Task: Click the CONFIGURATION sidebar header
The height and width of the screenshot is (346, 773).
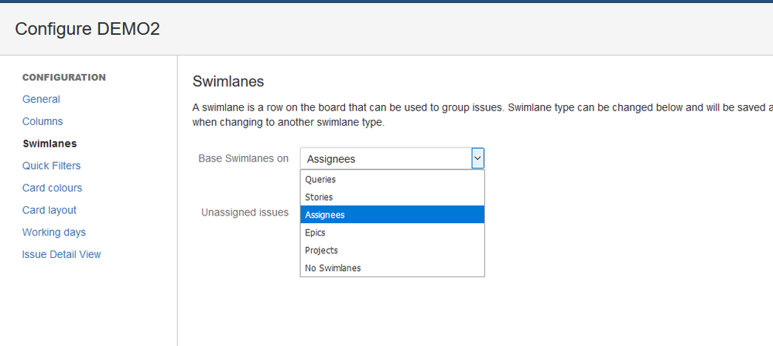Action: coord(64,77)
